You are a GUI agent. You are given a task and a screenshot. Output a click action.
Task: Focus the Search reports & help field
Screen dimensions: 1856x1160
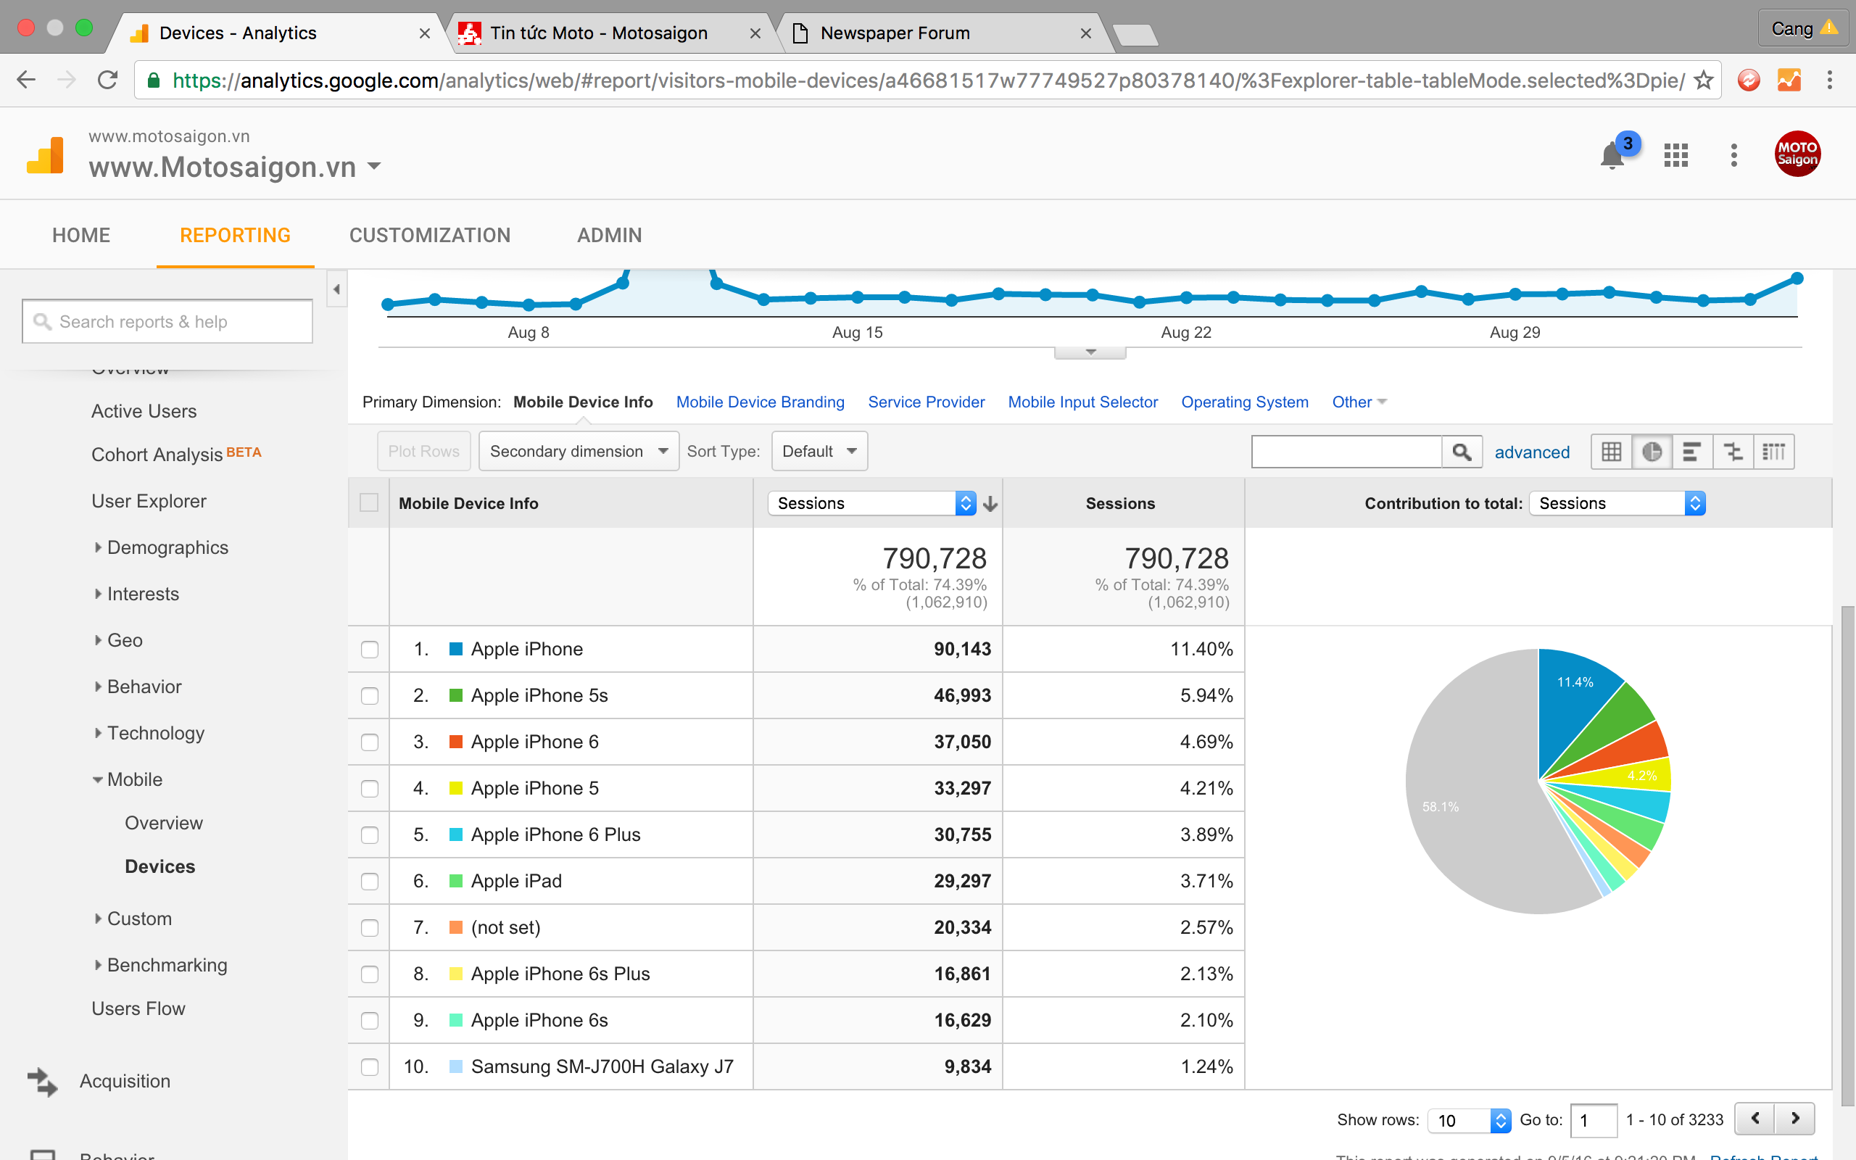(167, 321)
